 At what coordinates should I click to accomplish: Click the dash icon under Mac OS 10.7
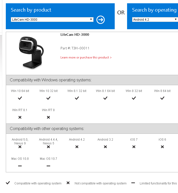coord(48,166)
